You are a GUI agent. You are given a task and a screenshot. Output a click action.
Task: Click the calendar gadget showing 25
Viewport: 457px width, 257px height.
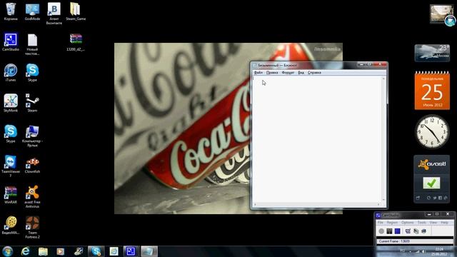(432, 91)
